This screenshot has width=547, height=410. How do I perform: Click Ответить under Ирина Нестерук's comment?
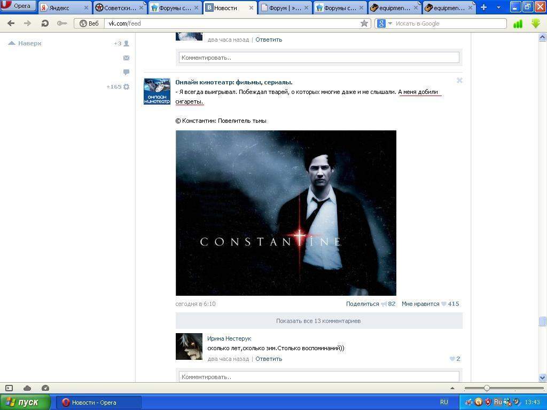pyautogui.click(x=269, y=359)
